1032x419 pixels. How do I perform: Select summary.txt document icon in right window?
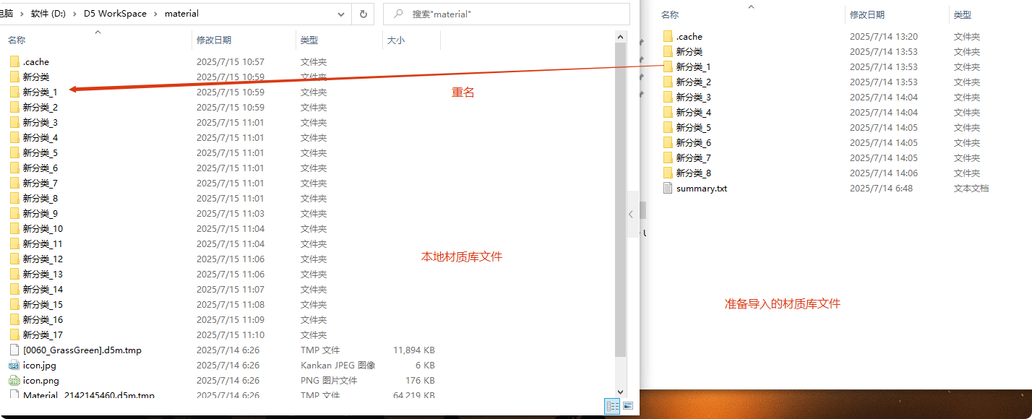[x=668, y=189]
